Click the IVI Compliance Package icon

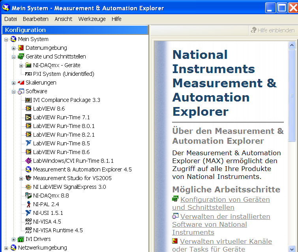(28, 100)
